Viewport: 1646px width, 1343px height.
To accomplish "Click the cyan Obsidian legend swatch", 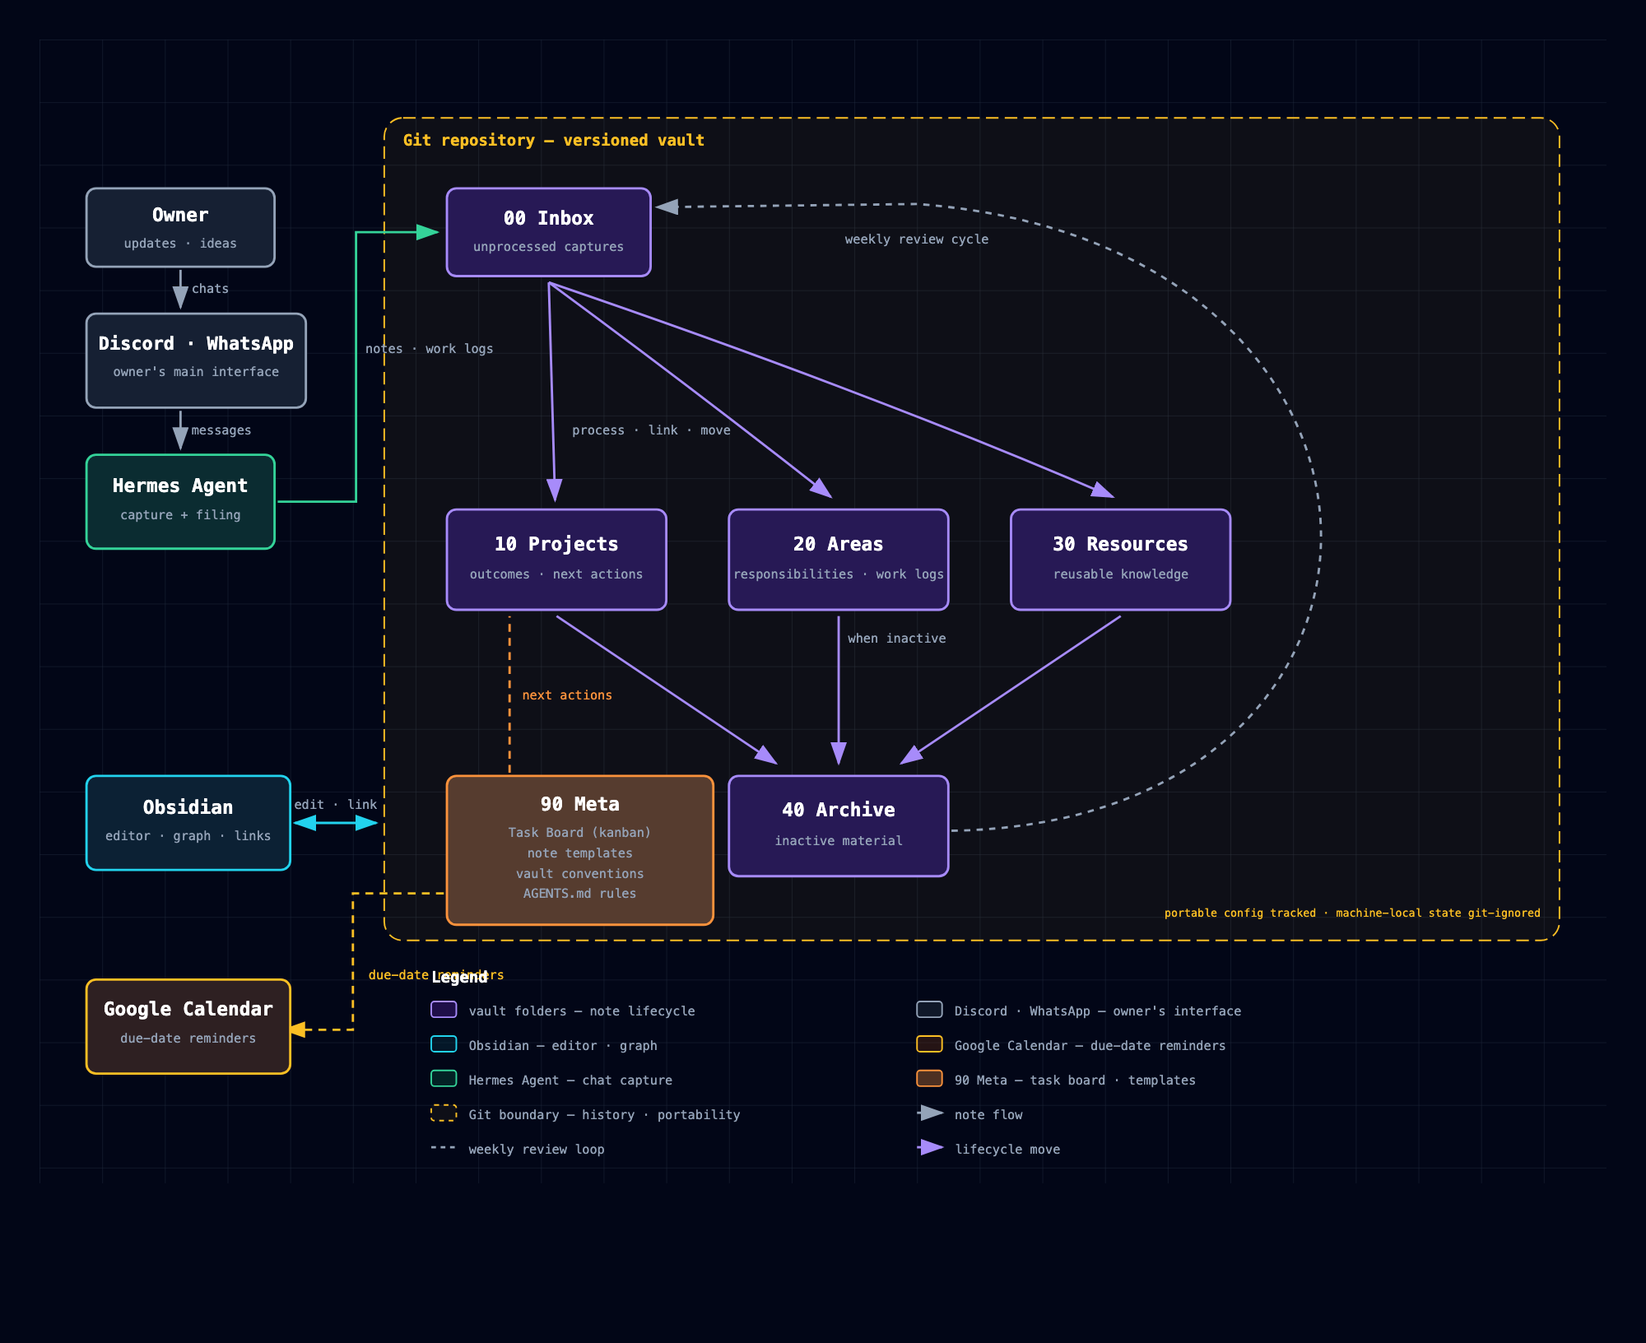I will tap(444, 1044).
